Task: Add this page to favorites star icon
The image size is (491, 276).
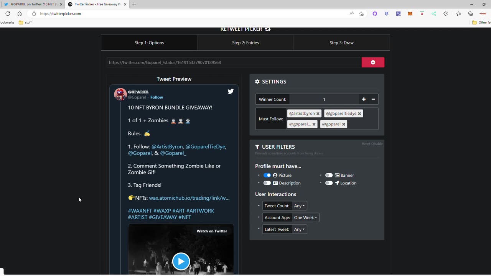Action: tap(361, 14)
